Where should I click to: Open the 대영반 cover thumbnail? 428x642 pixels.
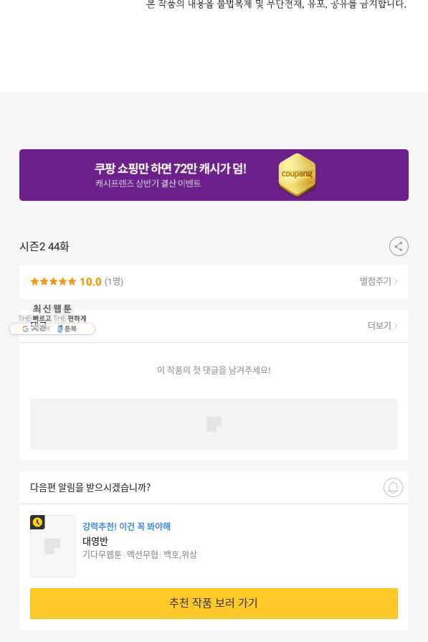coord(53,546)
